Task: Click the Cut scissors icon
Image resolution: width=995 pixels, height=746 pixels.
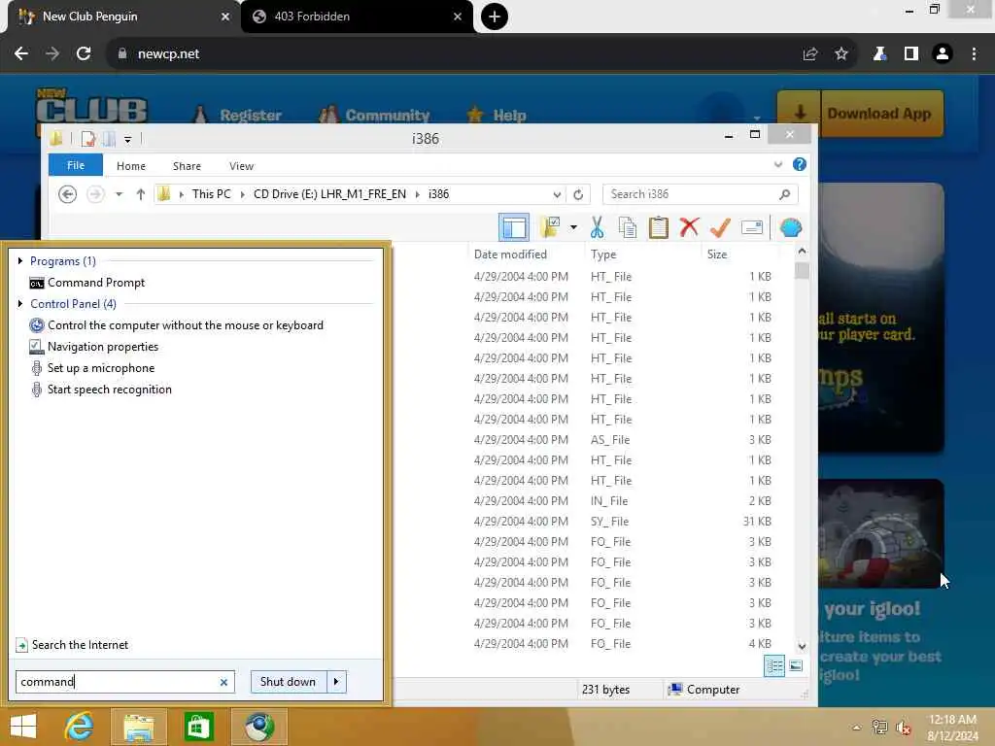Action: [597, 227]
